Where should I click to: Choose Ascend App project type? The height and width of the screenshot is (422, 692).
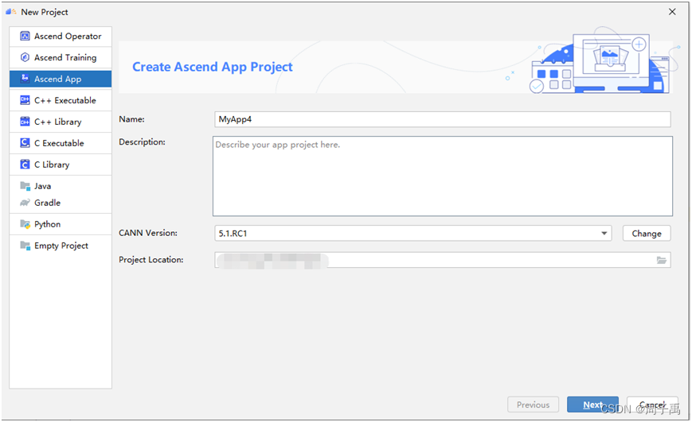pos(61,79)
